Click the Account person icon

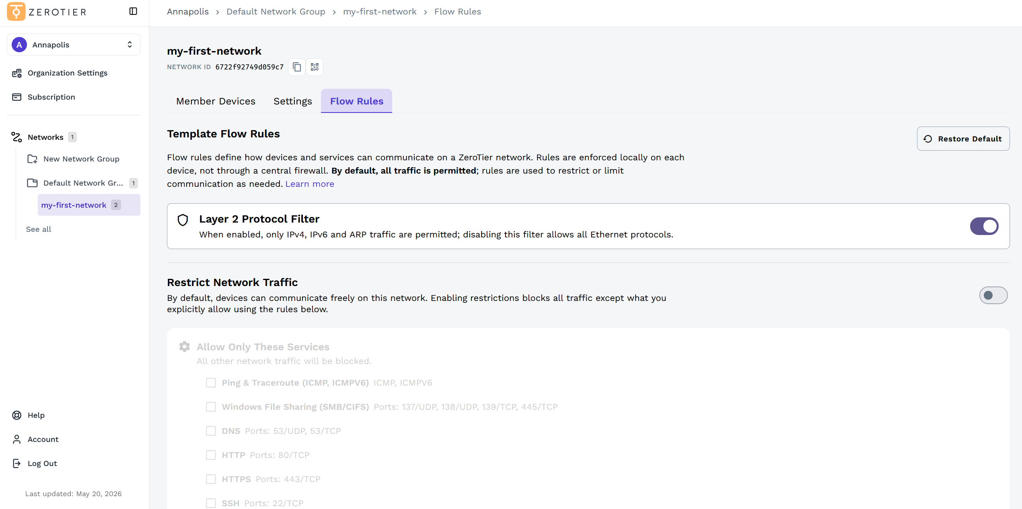pos(17,439)
